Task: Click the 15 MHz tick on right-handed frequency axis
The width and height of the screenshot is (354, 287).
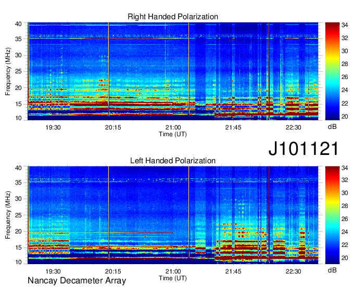Action: (18, 104)
